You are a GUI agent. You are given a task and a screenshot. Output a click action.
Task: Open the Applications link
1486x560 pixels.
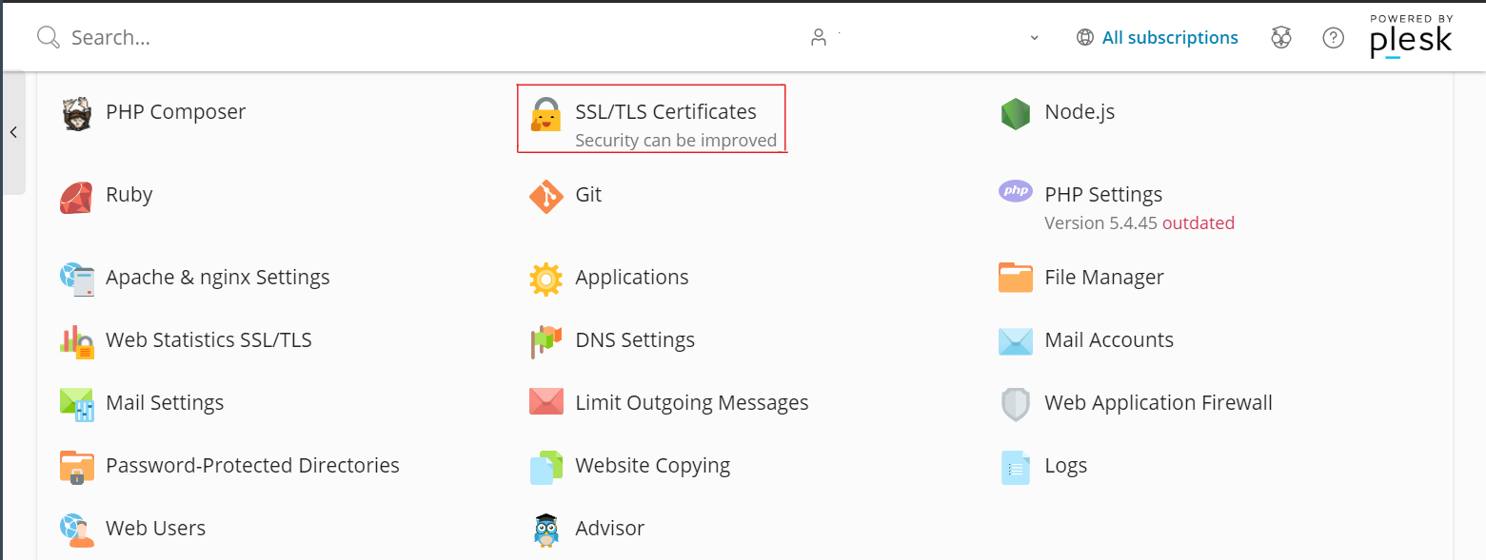coord(632,278)
